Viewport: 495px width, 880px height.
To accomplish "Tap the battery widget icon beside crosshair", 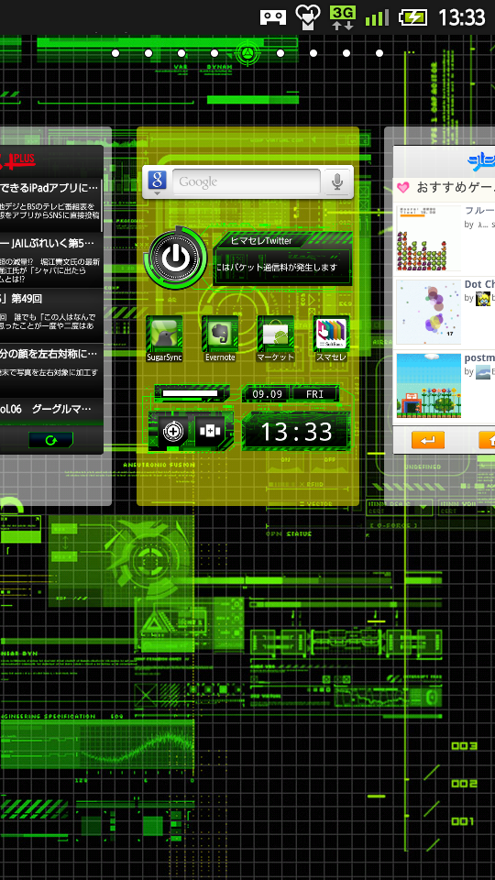I will click(x=210, y=431).
